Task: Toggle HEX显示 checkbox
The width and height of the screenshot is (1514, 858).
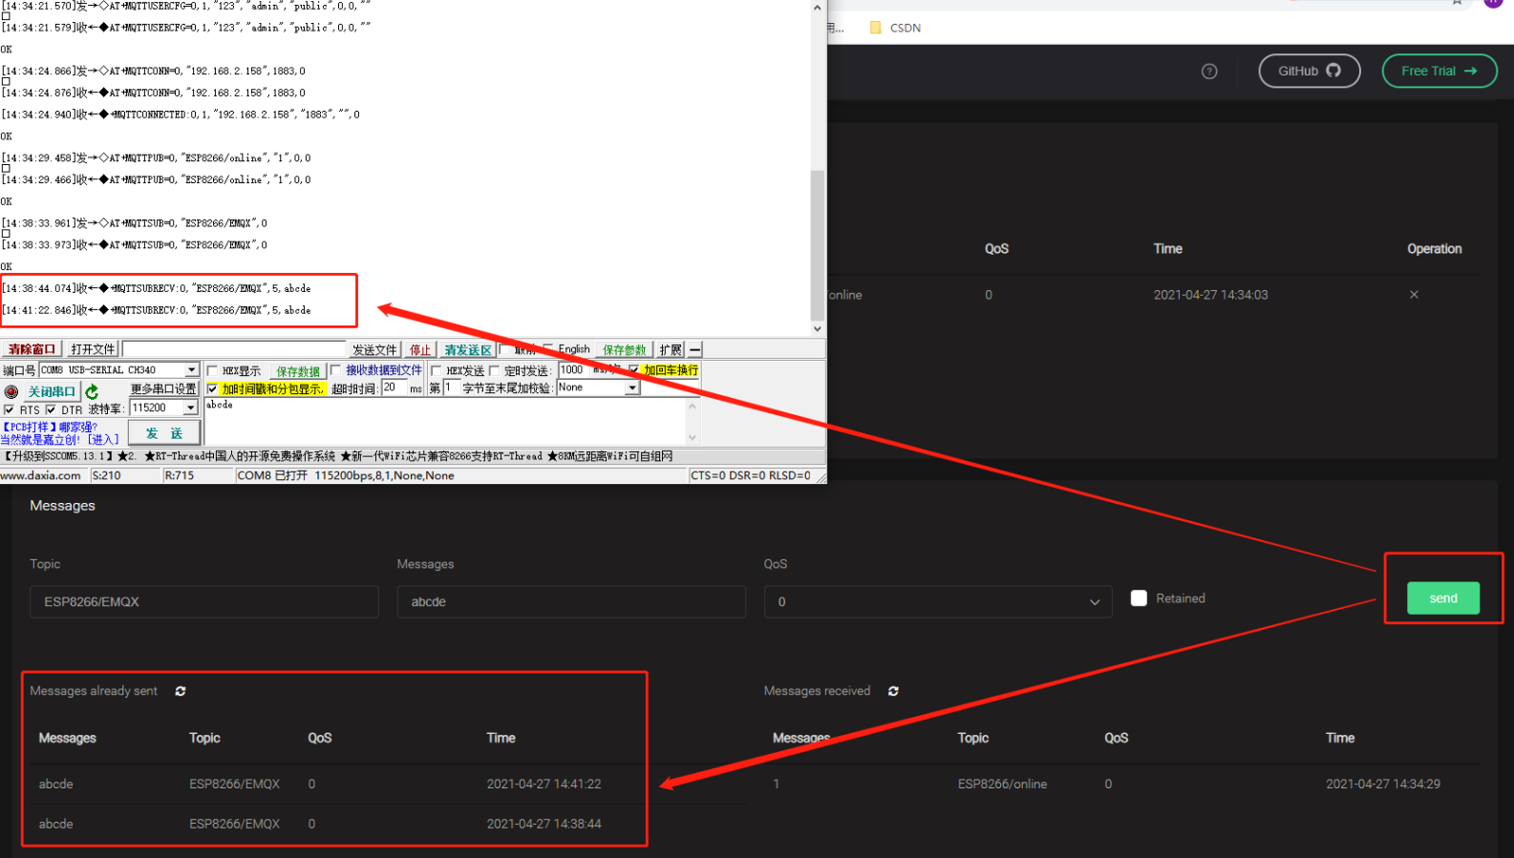Action: (x=212, y=371)
